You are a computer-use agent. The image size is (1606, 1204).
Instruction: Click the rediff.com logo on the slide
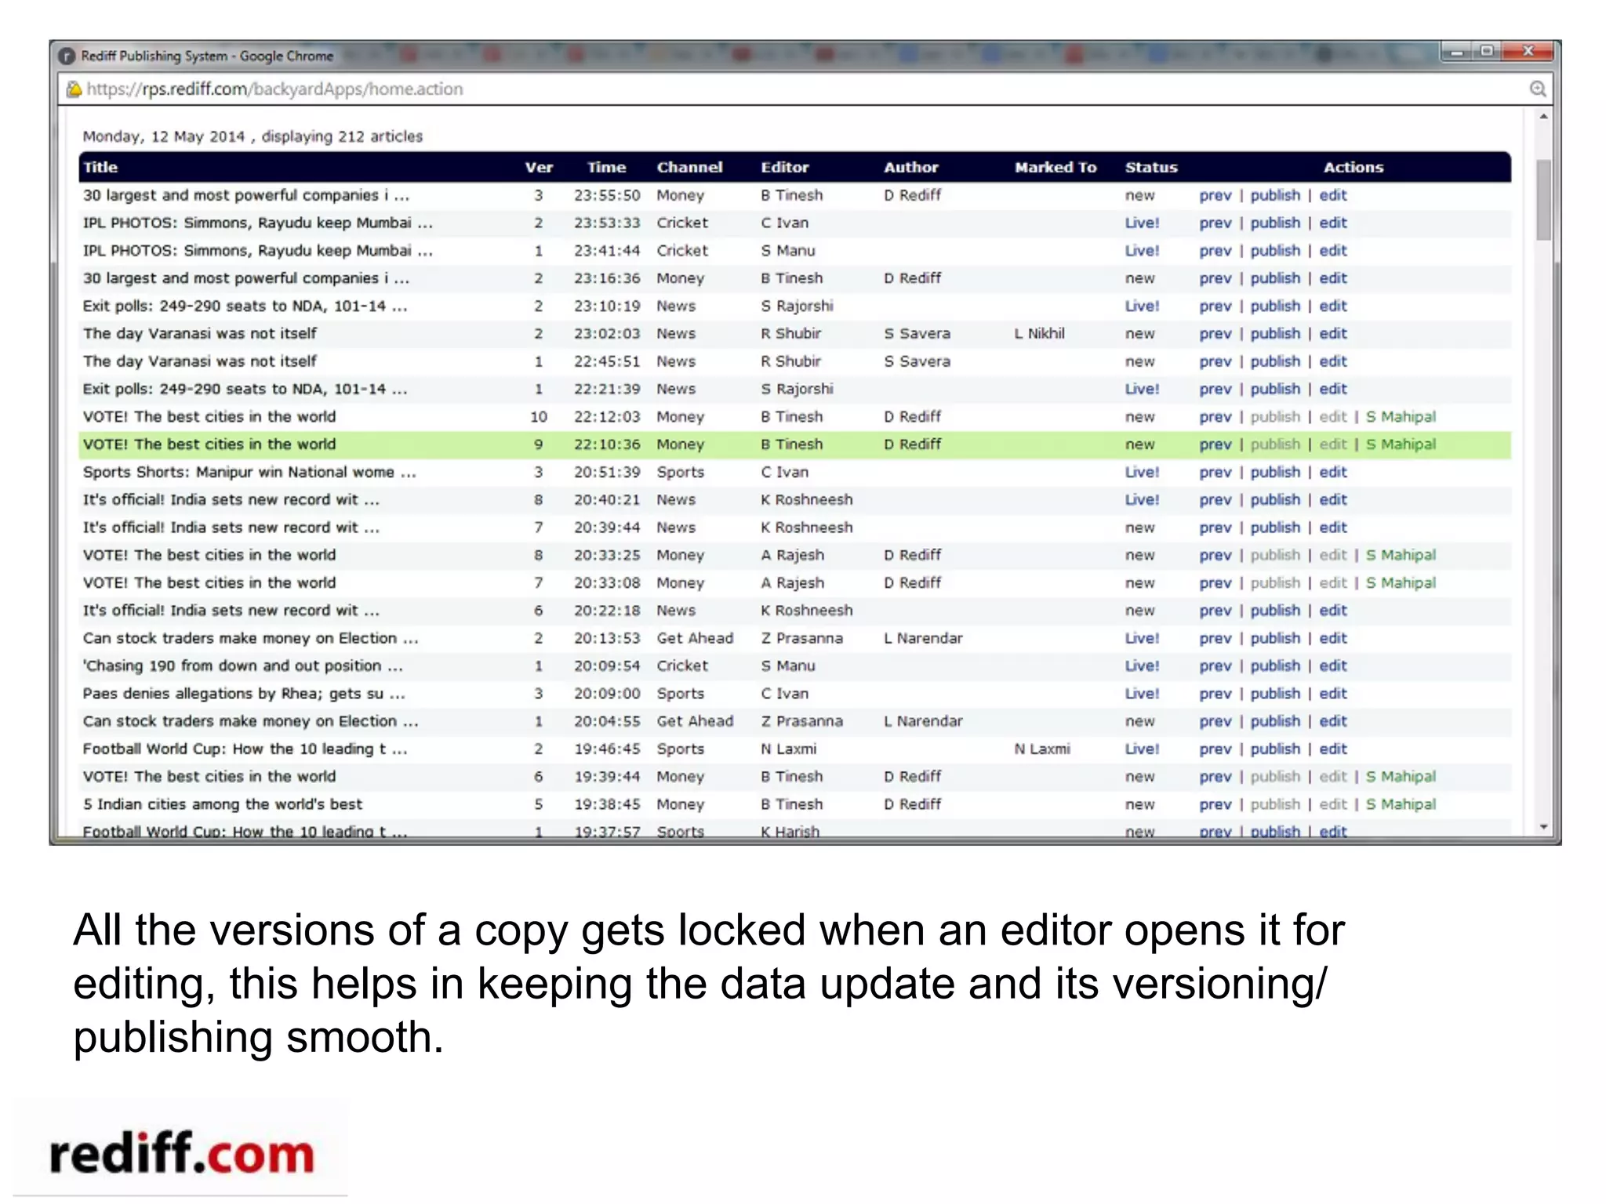pos(182,1153)
